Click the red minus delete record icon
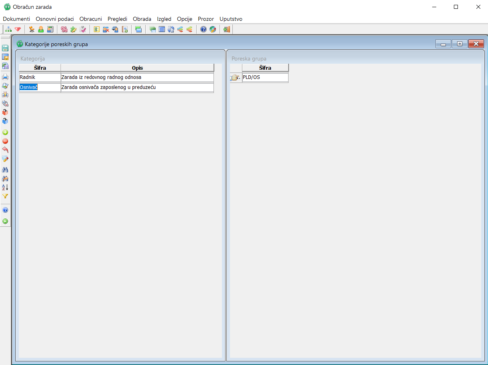This screenshot has width=488, height=365. point(5,141)
